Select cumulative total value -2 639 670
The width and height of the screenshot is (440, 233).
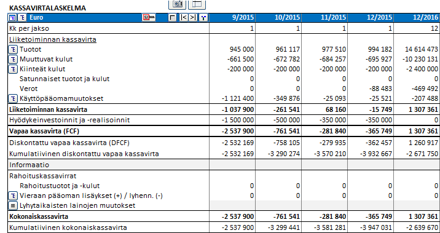(x=422, y=227)
